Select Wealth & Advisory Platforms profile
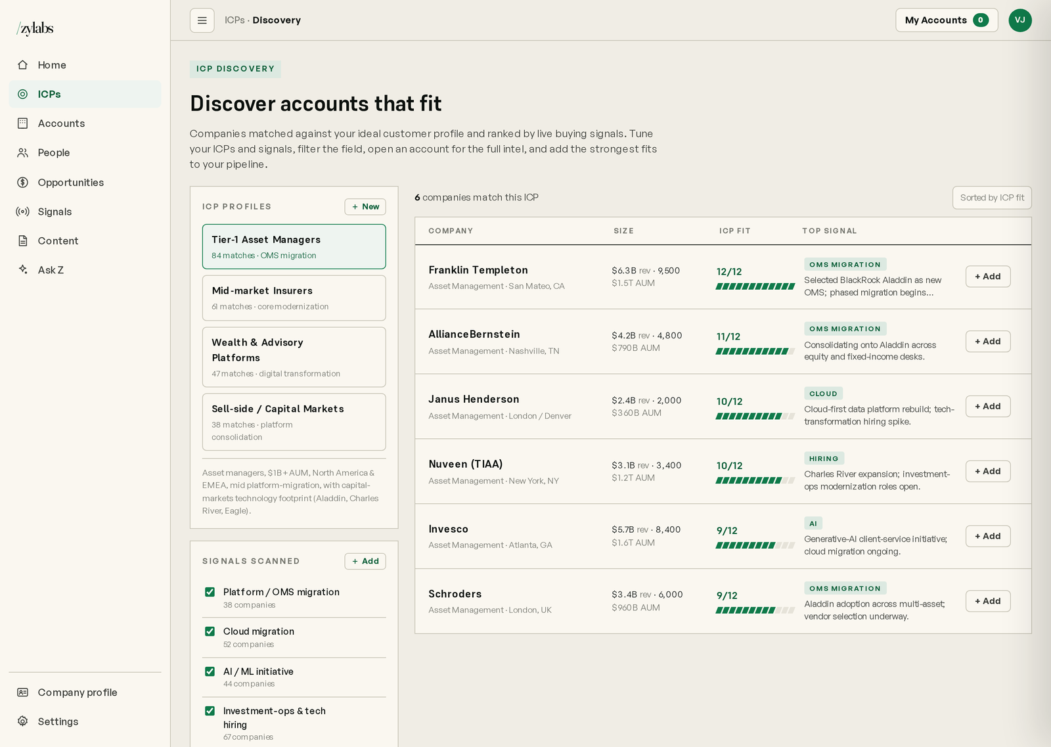This screenshot has width=1051, height=747. coord(294,357)
